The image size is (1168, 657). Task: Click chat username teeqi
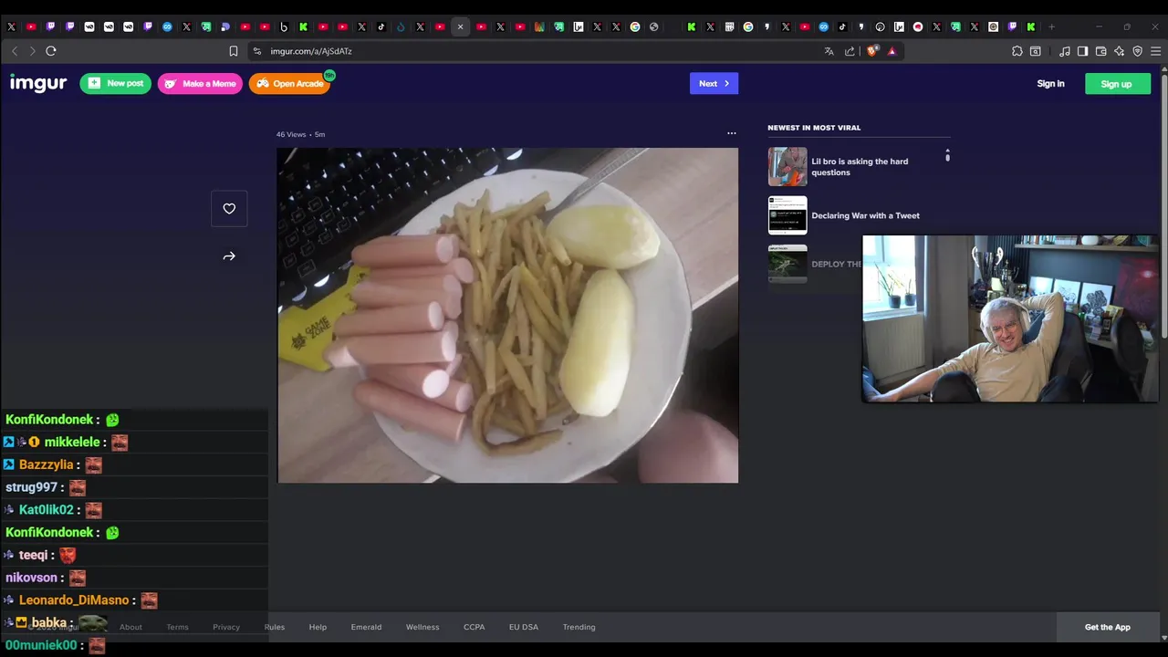[x=33, y=555]
